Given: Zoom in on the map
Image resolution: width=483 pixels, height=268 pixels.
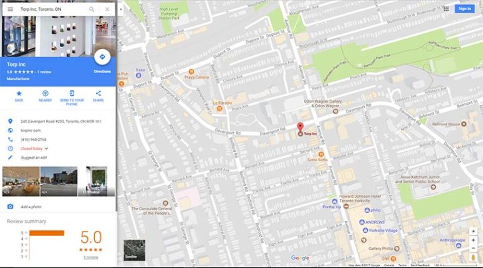Looking at the screenshot, I should (x=473, y=240).
